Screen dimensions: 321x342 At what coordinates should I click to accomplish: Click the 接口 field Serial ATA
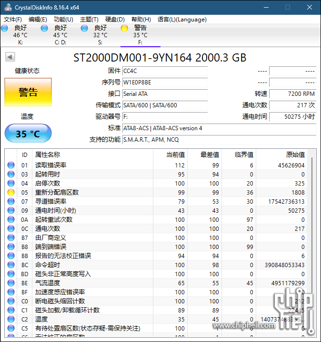165,94
